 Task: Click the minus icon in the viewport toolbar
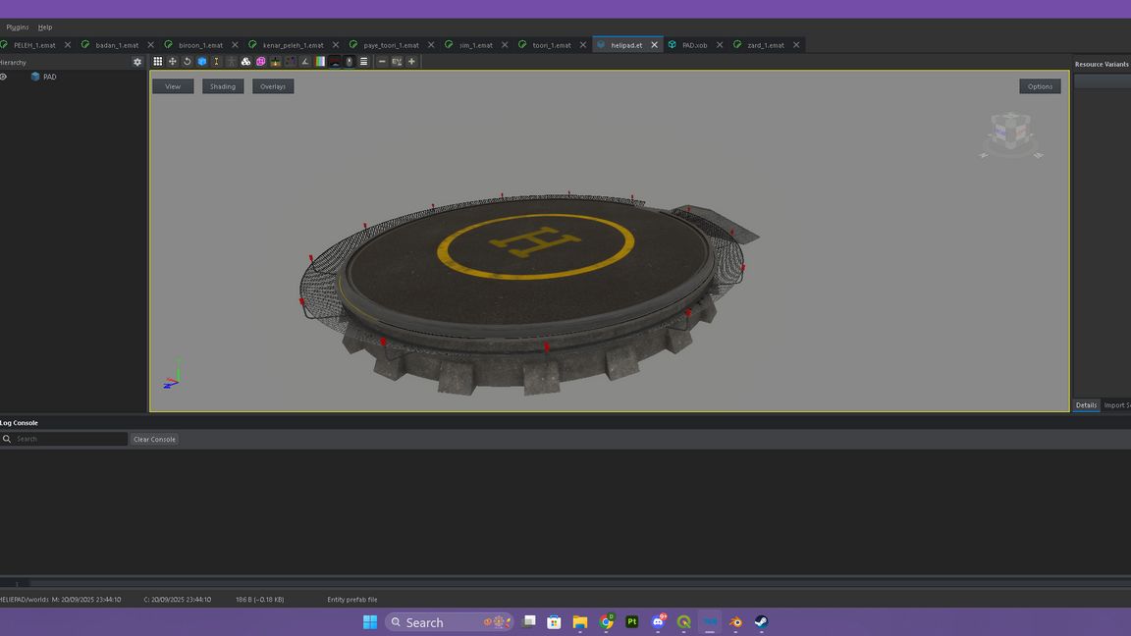(382, 62)
